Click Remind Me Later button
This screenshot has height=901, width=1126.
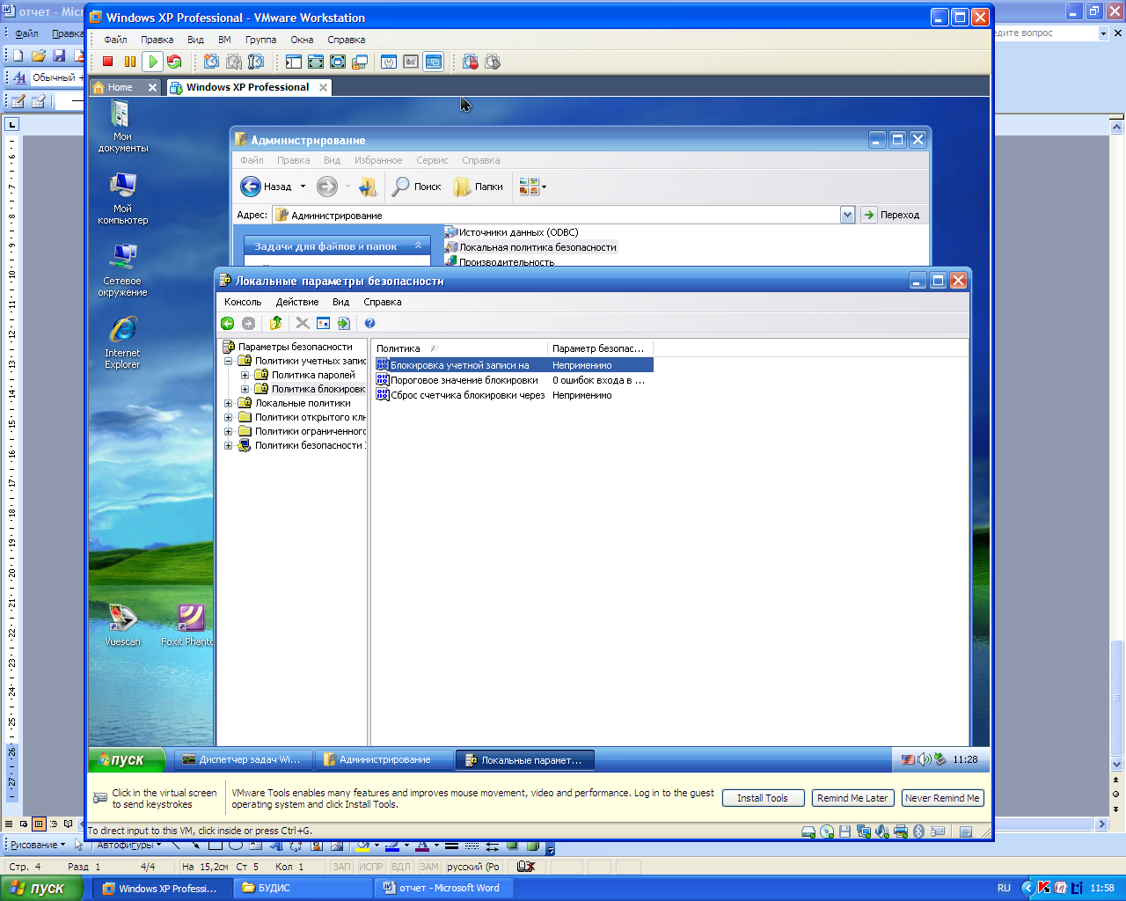852,798
